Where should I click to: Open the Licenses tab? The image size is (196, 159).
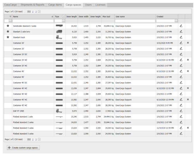coord(100,5)
